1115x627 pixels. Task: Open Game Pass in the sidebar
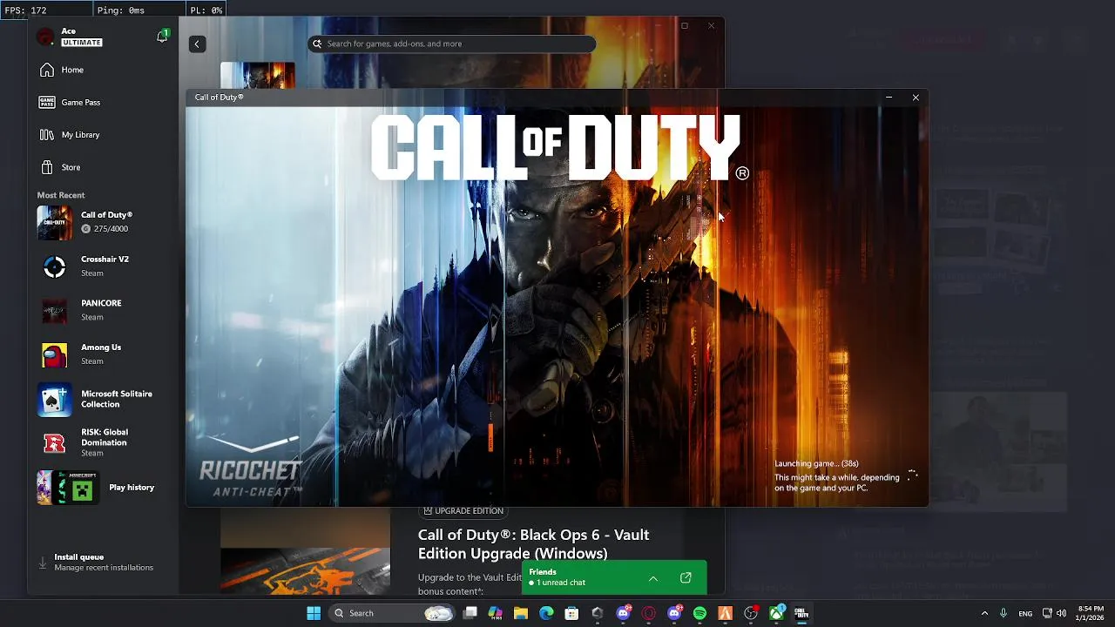[x=103, y=102]
